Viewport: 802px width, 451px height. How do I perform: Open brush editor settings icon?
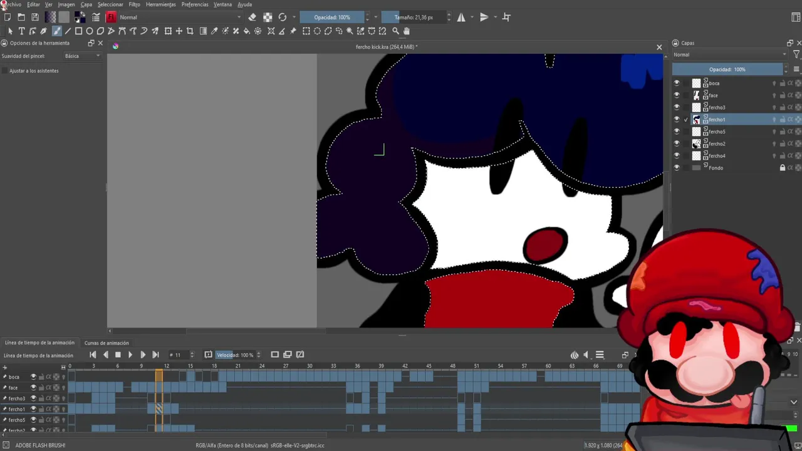(95, 17)
